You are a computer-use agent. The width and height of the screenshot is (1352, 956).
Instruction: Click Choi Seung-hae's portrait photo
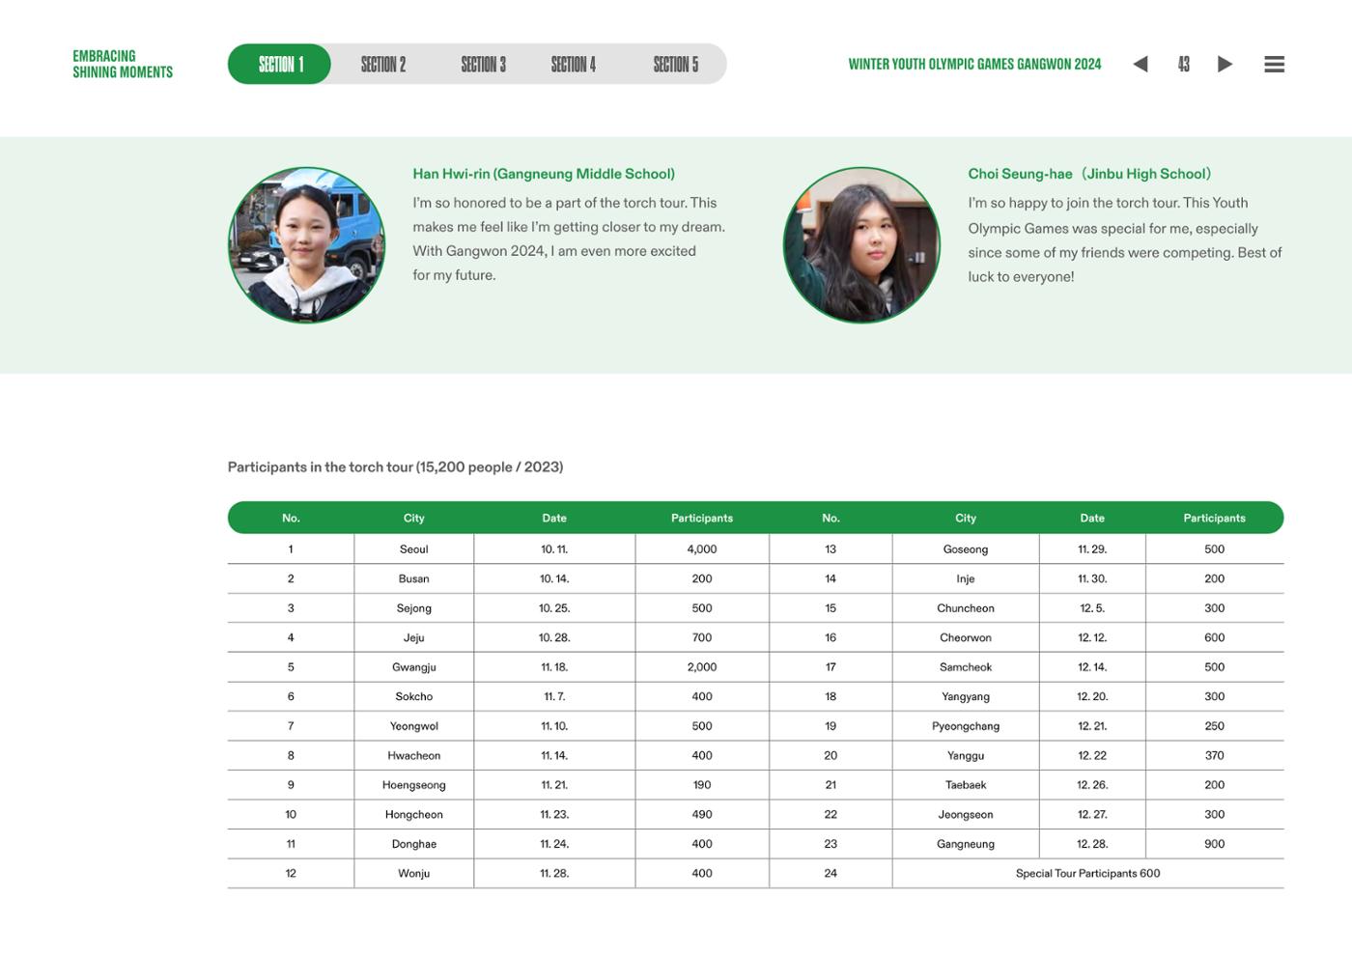click(x=861, y=244)
